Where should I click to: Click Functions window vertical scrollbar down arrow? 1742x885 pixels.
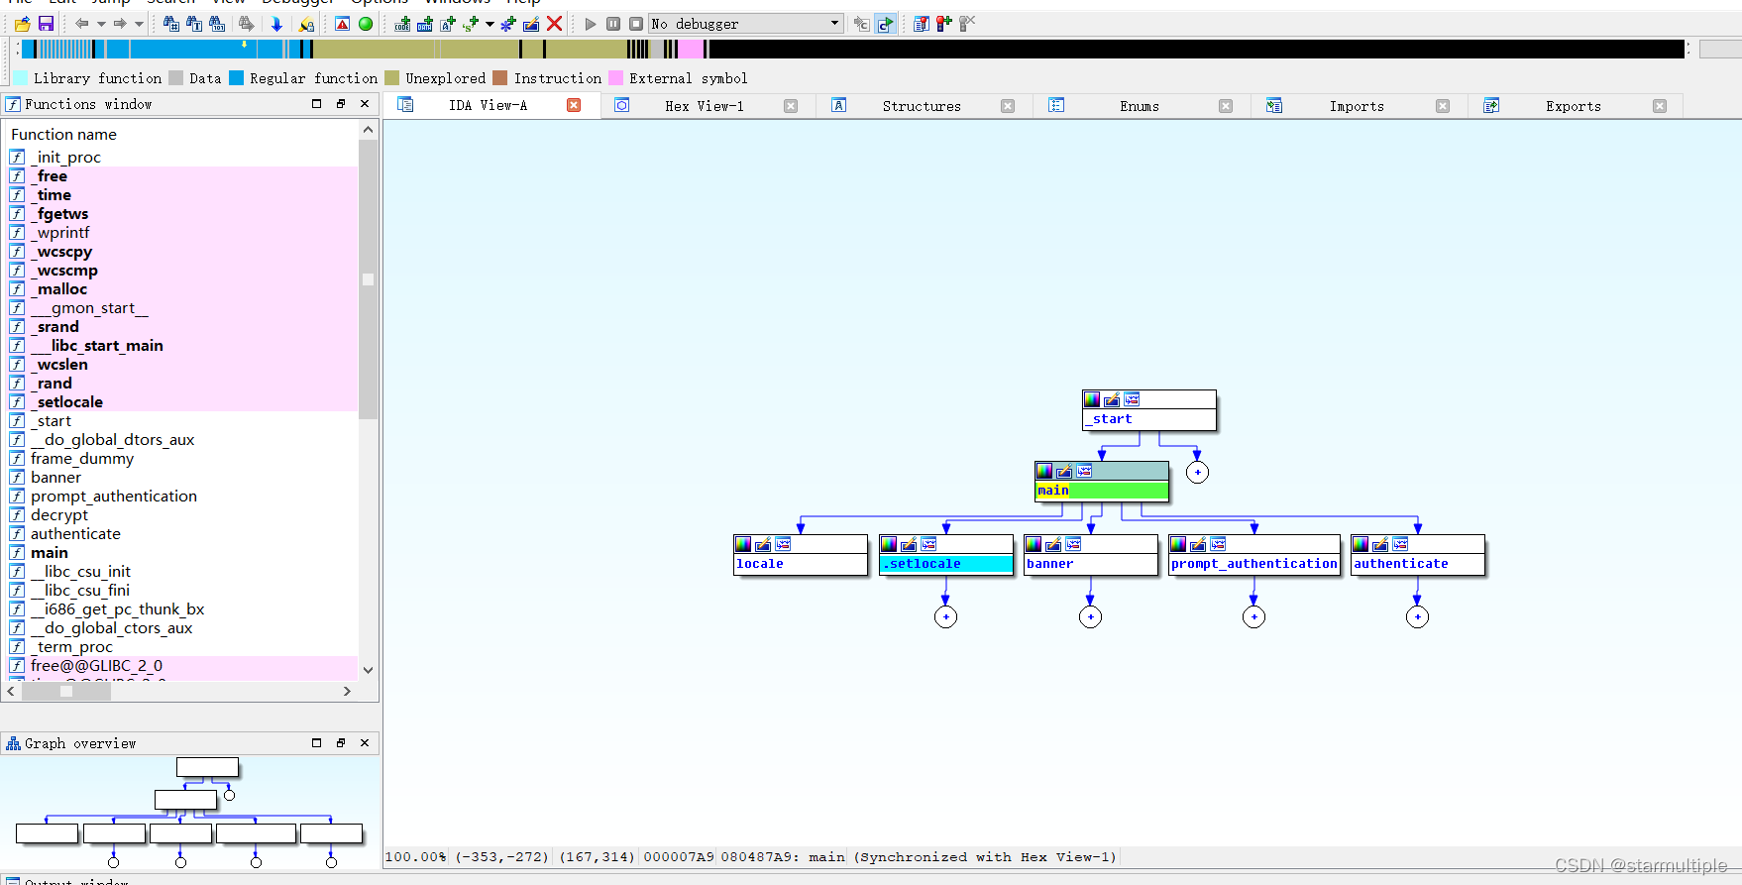tap(369, 670)
